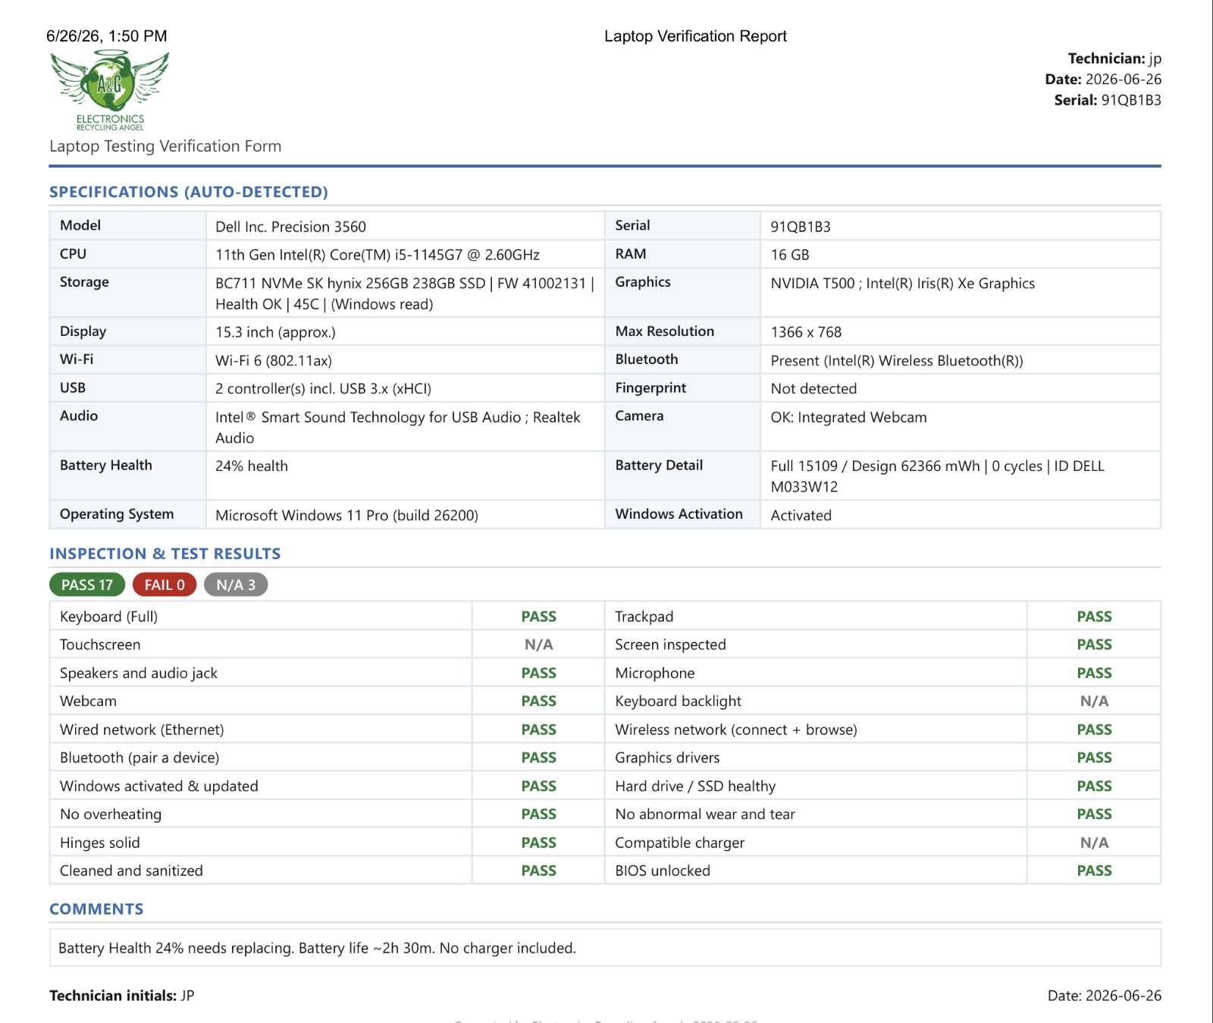Click the Touchscreen test label

click(x=100, y=645)
